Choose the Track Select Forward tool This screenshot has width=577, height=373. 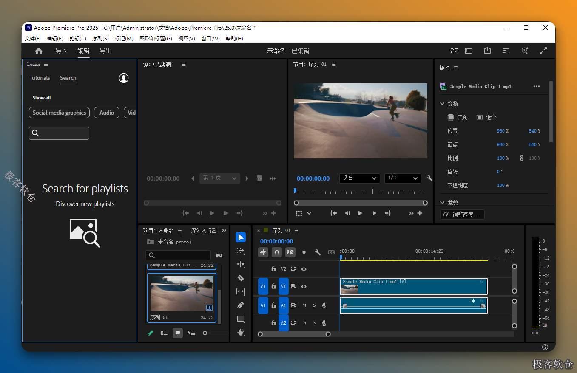(241, 251)
